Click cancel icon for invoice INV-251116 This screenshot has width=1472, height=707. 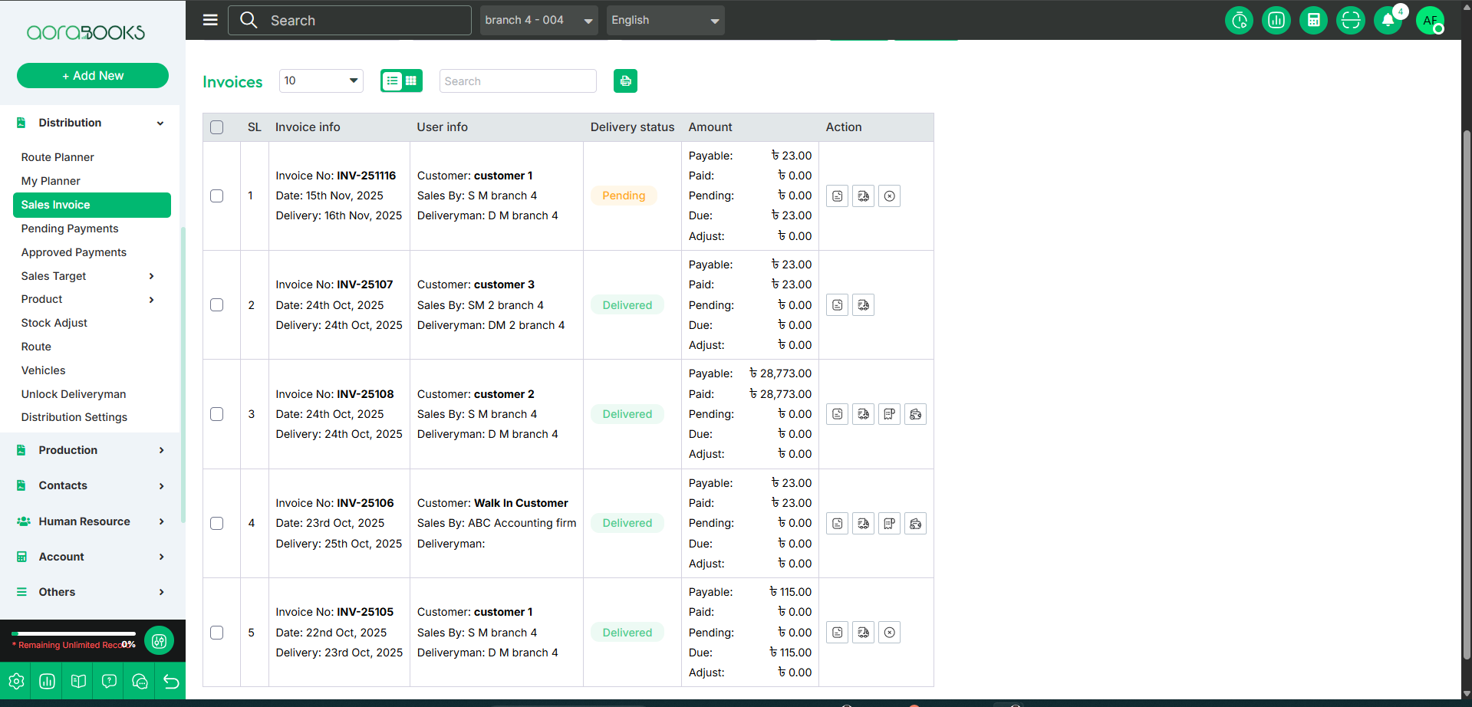[889, 196]
